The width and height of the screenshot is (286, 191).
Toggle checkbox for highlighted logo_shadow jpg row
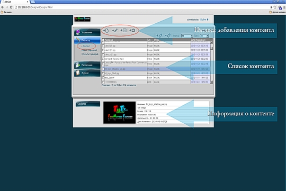[103, 69]
